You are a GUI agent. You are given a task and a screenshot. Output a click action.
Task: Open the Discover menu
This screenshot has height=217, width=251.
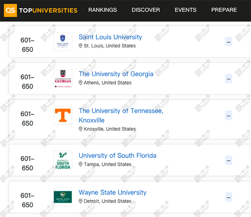(146, 10)
